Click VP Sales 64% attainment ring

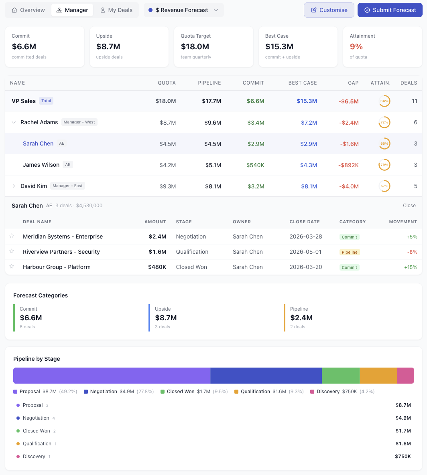point(384,101)
